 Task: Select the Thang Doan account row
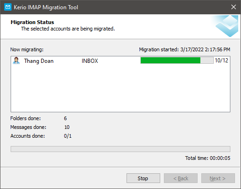point(120,61)
